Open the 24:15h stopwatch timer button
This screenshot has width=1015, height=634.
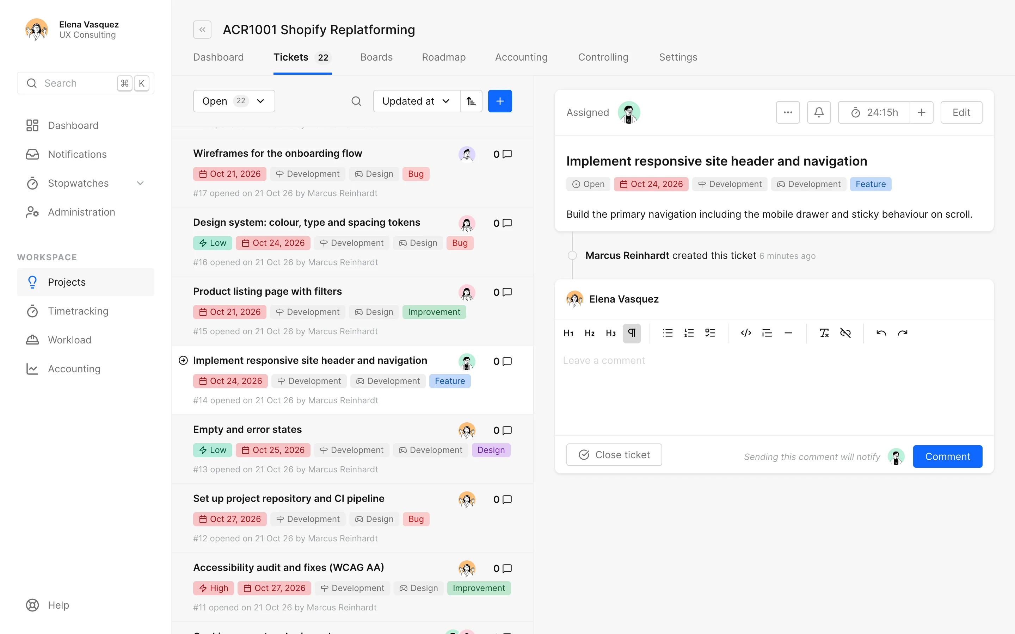[x=874, y=112]
